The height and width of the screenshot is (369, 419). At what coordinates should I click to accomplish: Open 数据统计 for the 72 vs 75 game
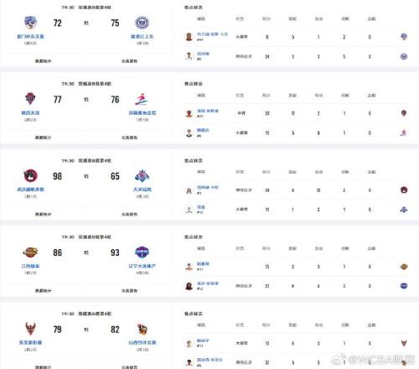point(43,61)
